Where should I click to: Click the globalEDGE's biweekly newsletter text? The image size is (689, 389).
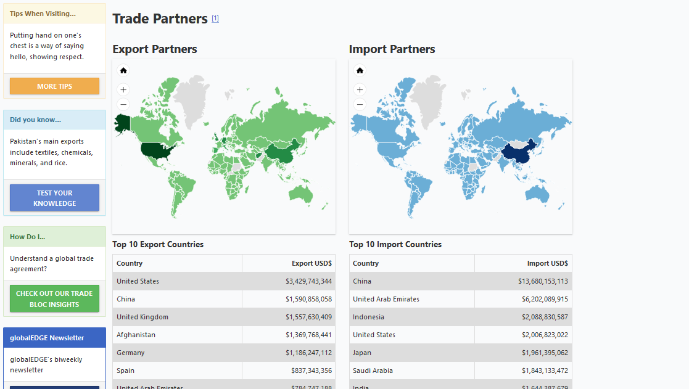(46, 365)
